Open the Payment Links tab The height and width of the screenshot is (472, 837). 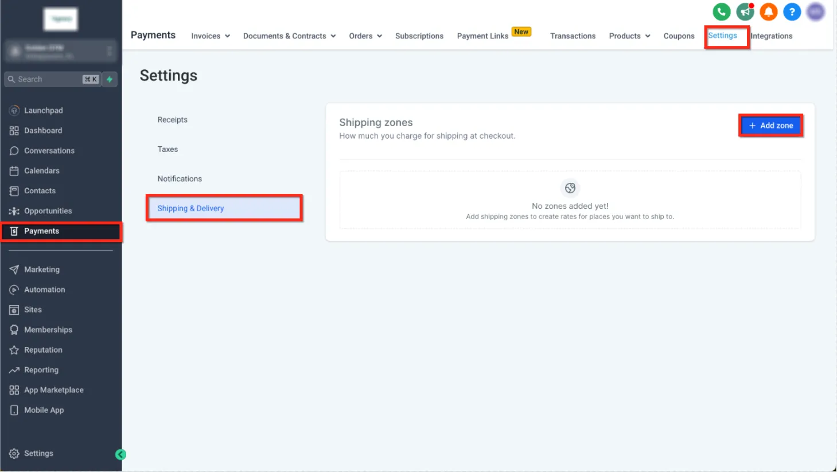(x=482, y=36)
